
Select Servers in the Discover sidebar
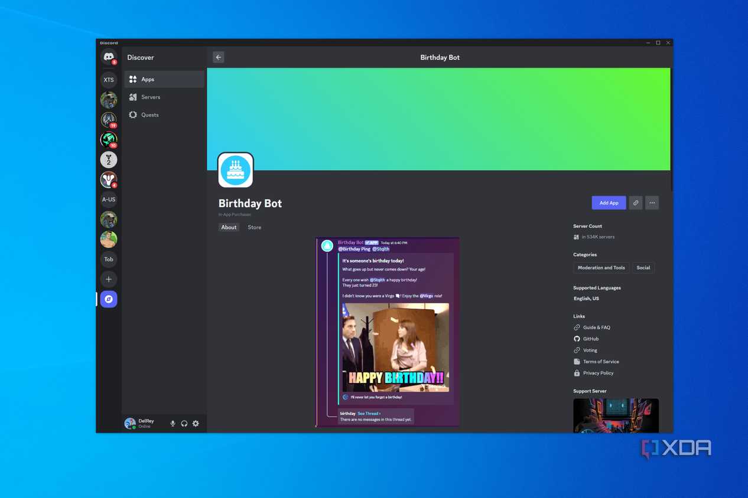tap(164, 97)
